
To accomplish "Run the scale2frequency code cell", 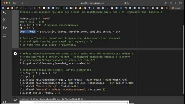I will point(15,54).
